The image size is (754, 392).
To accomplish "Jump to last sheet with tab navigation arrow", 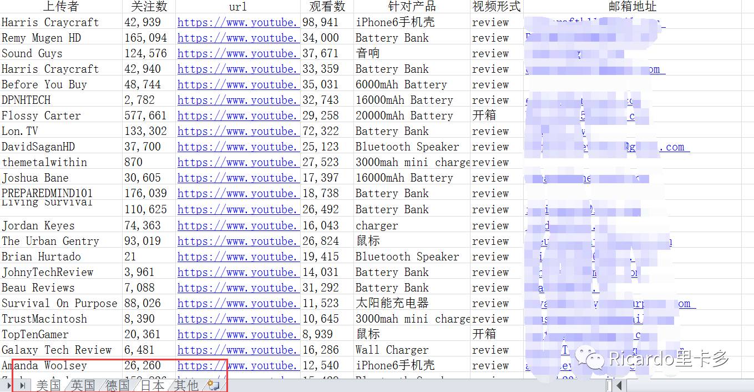I will coord(23,385).
